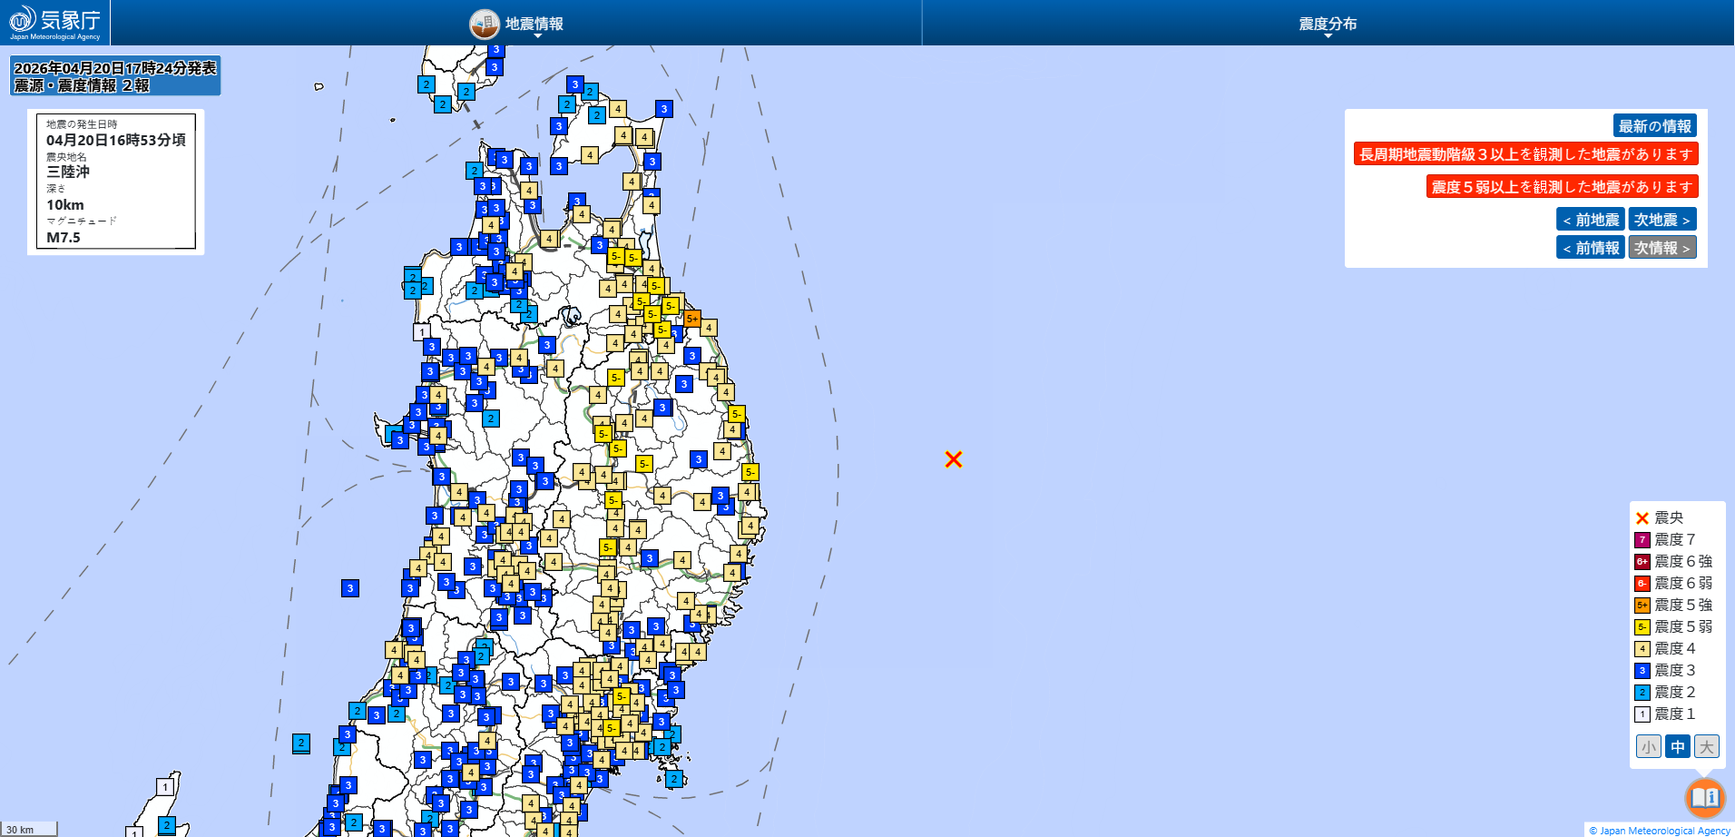The width and height of the screenshot is (1735, 837).
Task: Click the 震度5強 orange legend swatch
Action: (1642, 606)
